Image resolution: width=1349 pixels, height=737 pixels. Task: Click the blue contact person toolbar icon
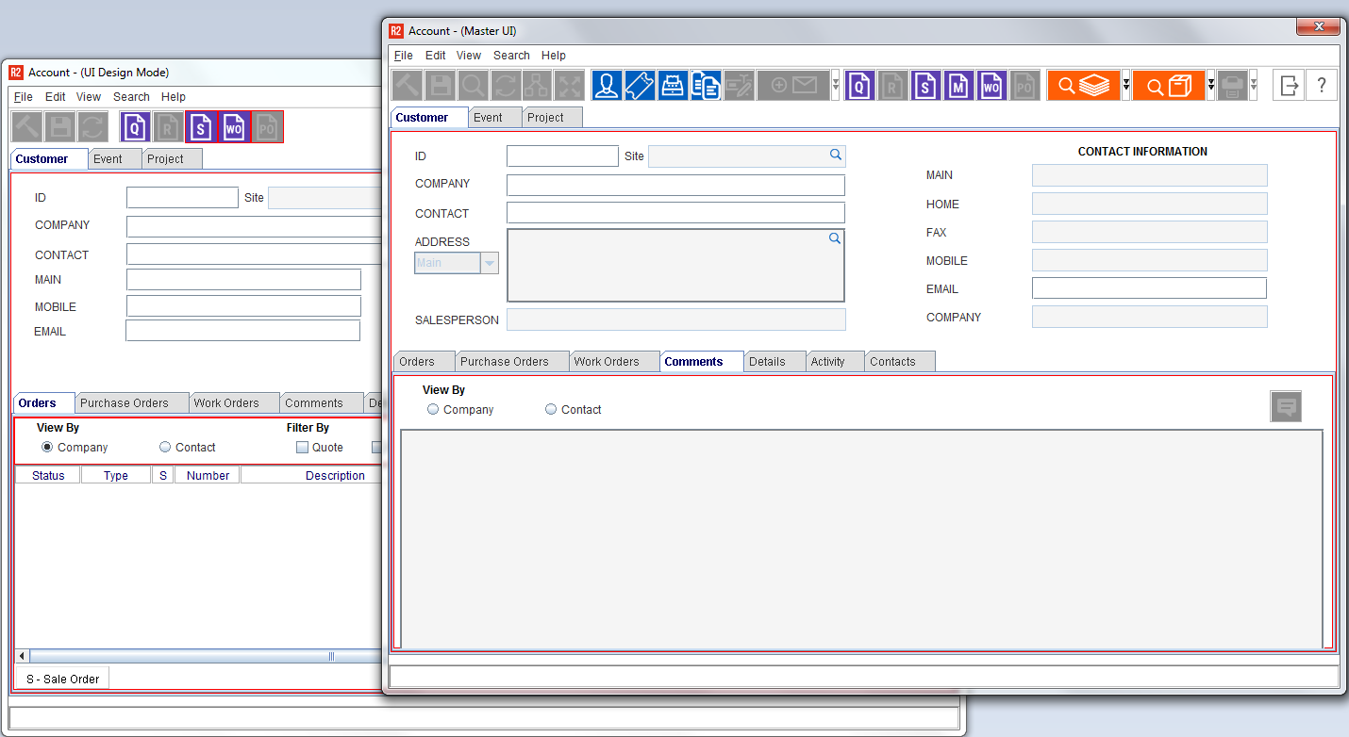pos(608,86)
